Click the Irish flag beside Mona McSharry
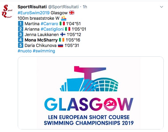The image size is (168, 132). tap(62, 40)
